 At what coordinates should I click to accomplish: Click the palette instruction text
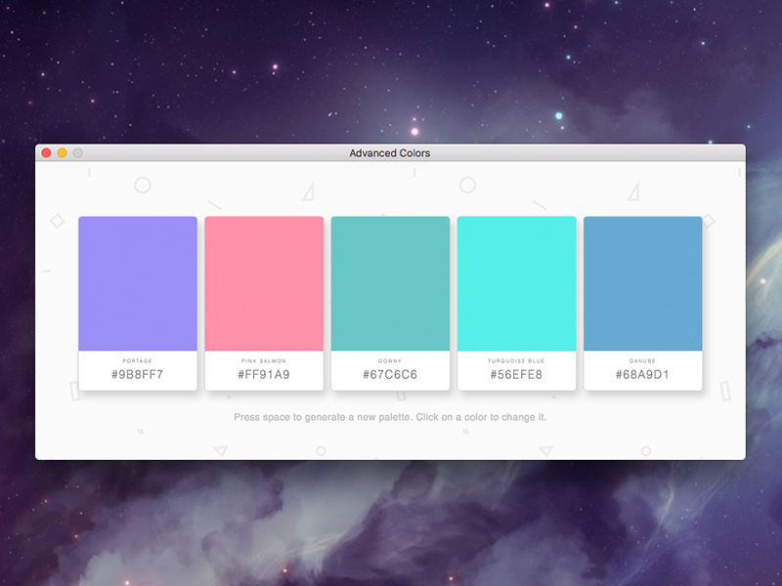(x=390, y=416)
